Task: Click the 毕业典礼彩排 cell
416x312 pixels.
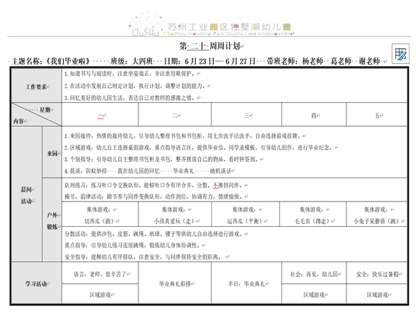Action: click(x=175, y=283)
